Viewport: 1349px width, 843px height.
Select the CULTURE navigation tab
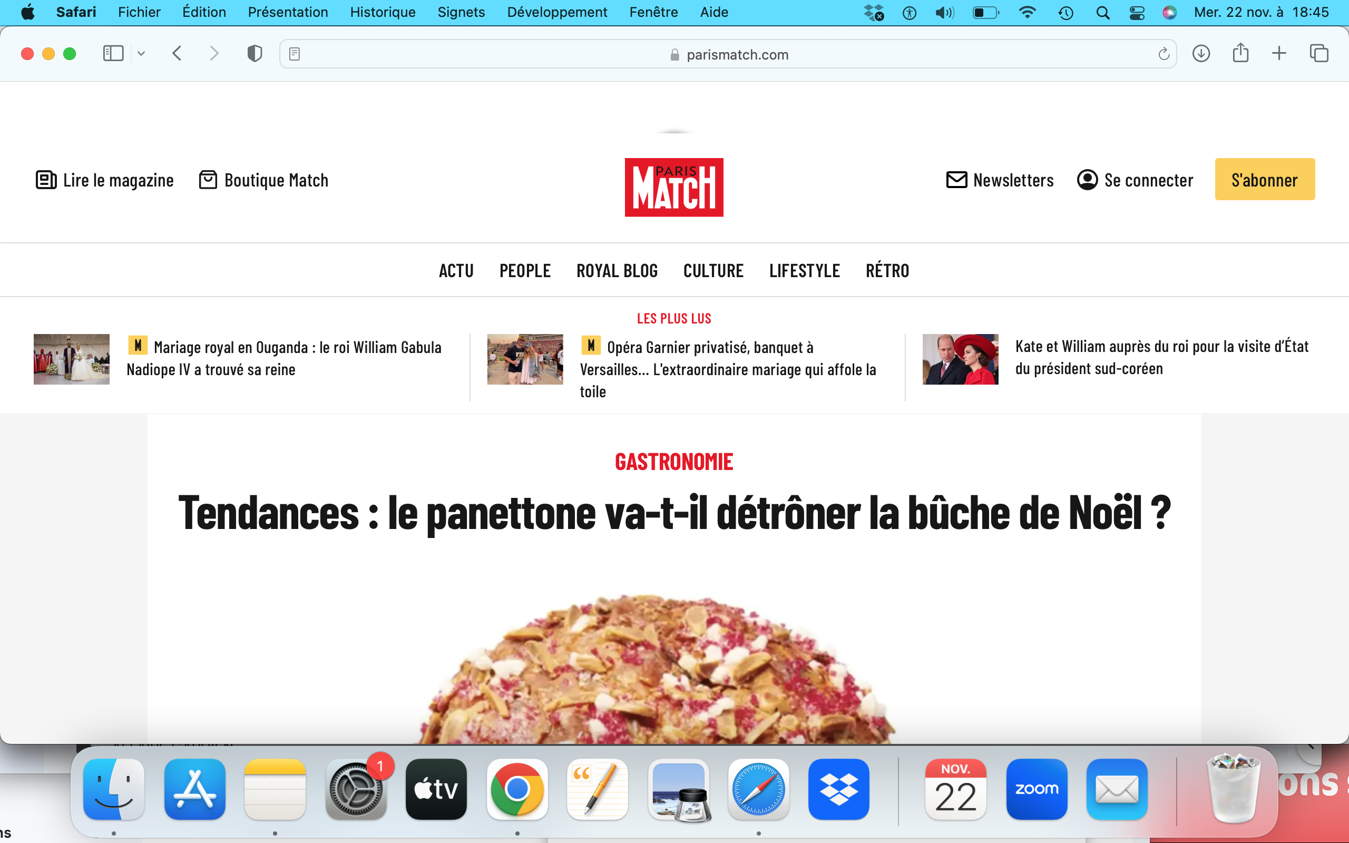pyautogui.click(x=713, y=270)
